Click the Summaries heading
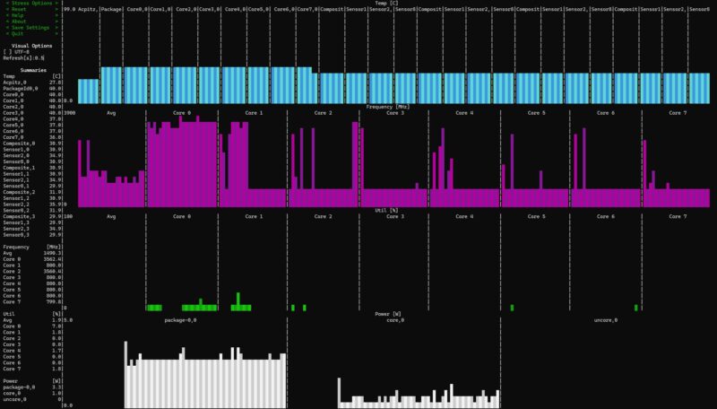The image size is (717, 409). [x=33, y=71]
